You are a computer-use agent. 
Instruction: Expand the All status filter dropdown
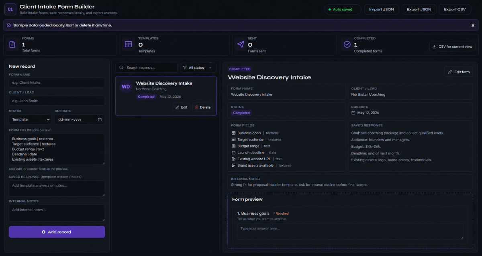point(198,68)
